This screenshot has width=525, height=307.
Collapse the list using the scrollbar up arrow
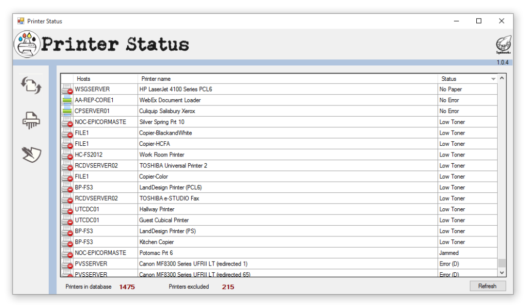(501, 78)
